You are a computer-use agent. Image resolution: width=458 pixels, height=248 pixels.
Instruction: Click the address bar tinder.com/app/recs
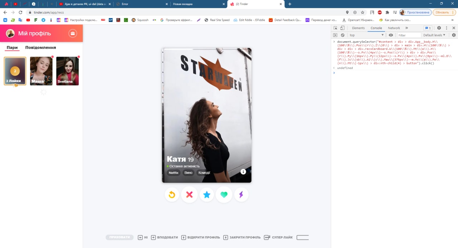point(186,12)
